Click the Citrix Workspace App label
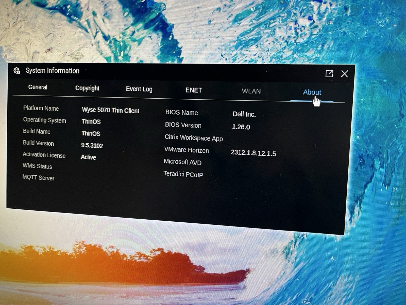The width and height of the screenshot is (406, 305). click(194, 138)
